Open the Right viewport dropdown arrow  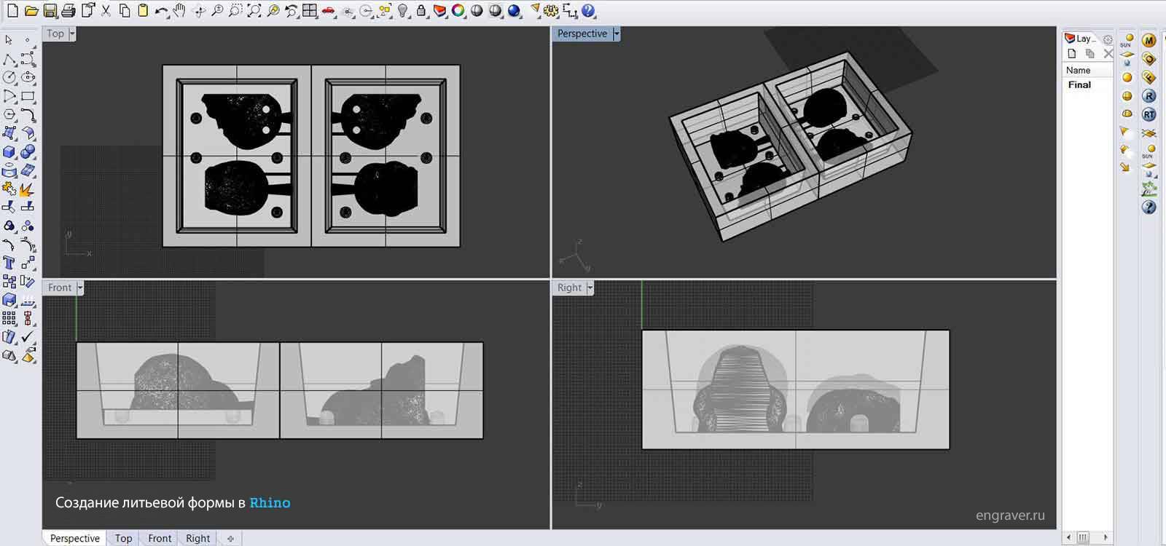click(590, 288)
